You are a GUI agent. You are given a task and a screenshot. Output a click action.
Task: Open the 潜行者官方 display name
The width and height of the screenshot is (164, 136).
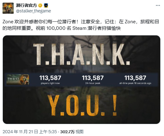pyautogui.click(x=26, y=6)
